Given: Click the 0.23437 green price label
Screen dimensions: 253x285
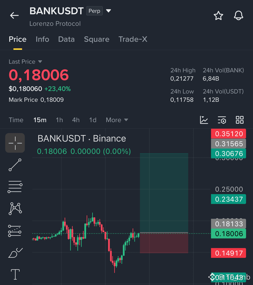Looking at the screenshot, I should coord(229,199).
